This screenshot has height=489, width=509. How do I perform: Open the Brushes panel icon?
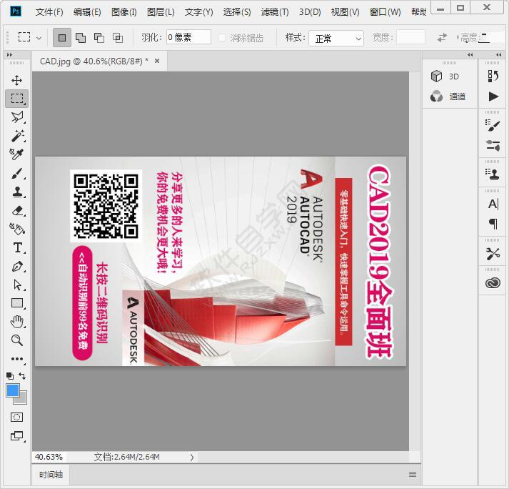pos(493,145)
